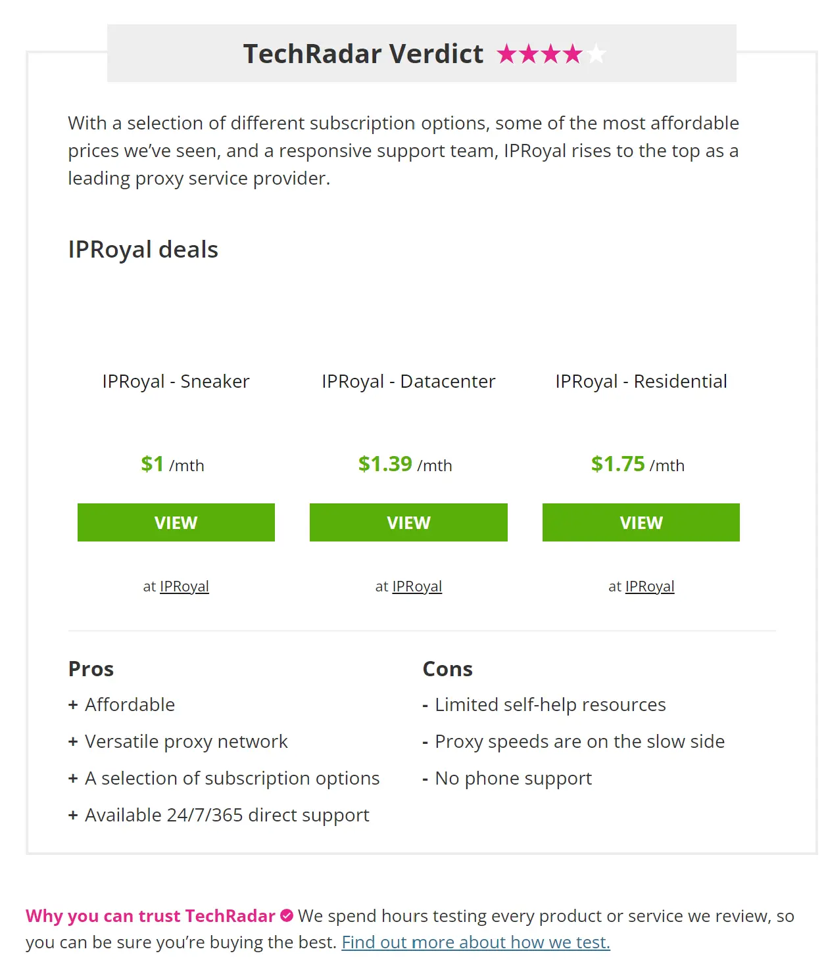Click the $1.75 /mth Residential price

pyautogui.click(x=638, y=464)
